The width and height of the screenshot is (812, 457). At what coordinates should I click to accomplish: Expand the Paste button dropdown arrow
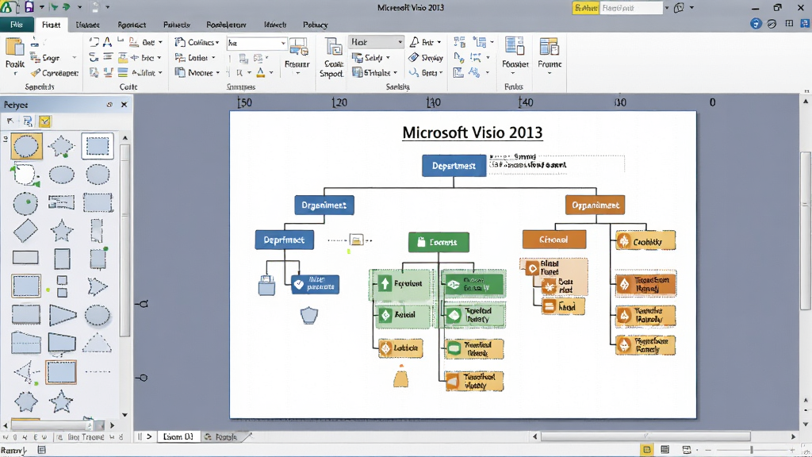(x=14, y=74)
